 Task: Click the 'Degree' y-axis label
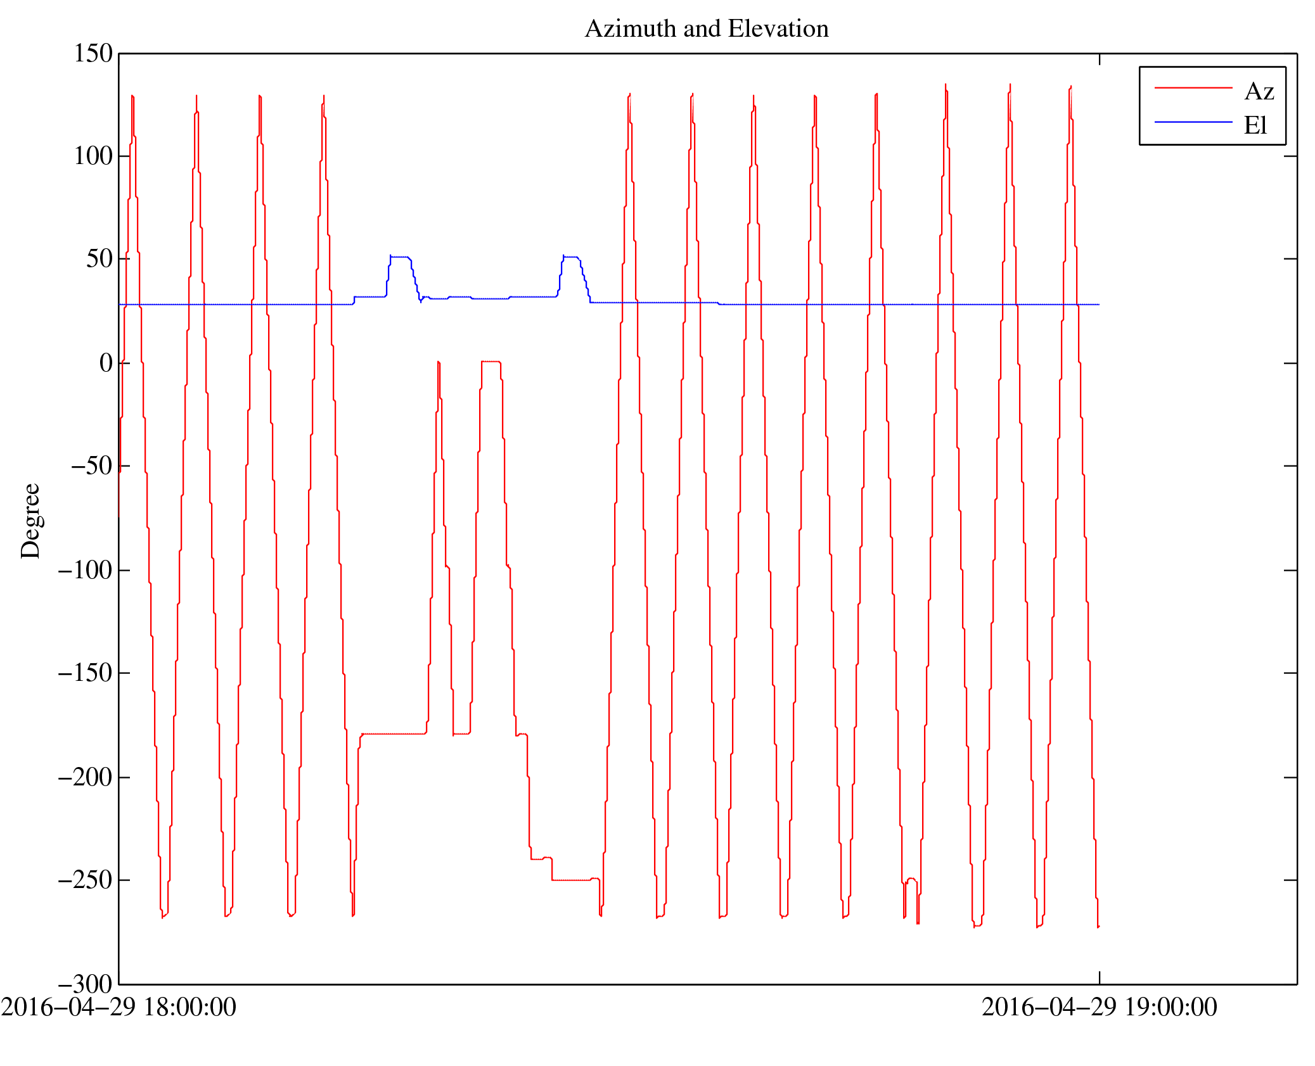point(30,521)
